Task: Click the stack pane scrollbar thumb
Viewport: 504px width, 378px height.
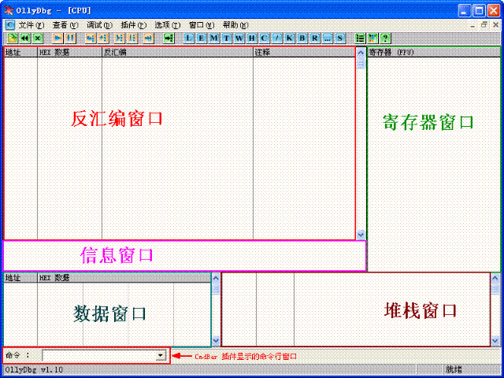Action: point(495,289)
